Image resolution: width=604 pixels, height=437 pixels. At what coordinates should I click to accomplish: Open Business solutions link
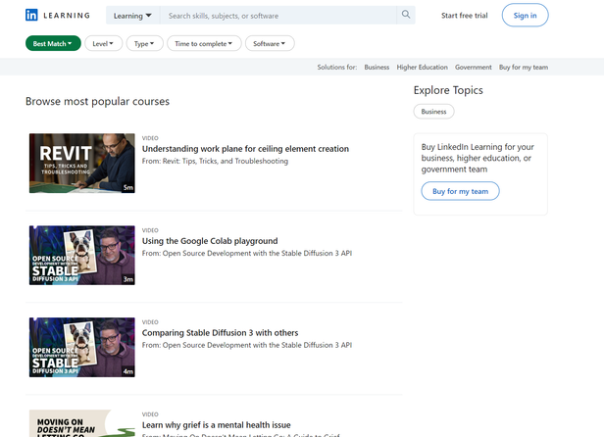coord(377,68)
